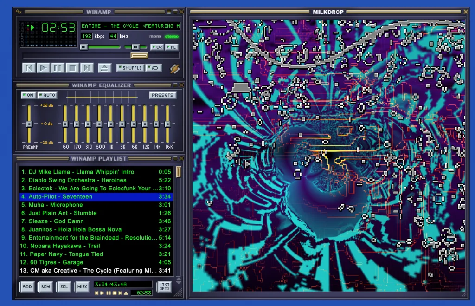Click previous track icon in playlist mini controls

(96, 293)
